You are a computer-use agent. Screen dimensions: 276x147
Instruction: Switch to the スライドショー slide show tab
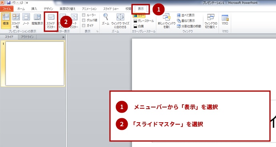click(x=111, y=9)
